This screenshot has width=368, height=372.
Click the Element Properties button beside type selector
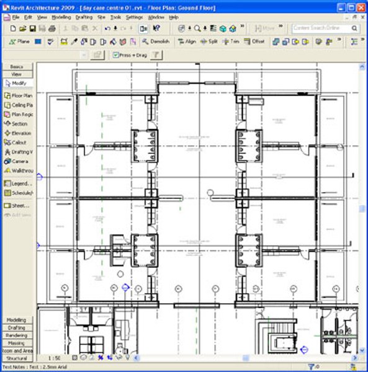pyautogui.click(x=97, y=55)
